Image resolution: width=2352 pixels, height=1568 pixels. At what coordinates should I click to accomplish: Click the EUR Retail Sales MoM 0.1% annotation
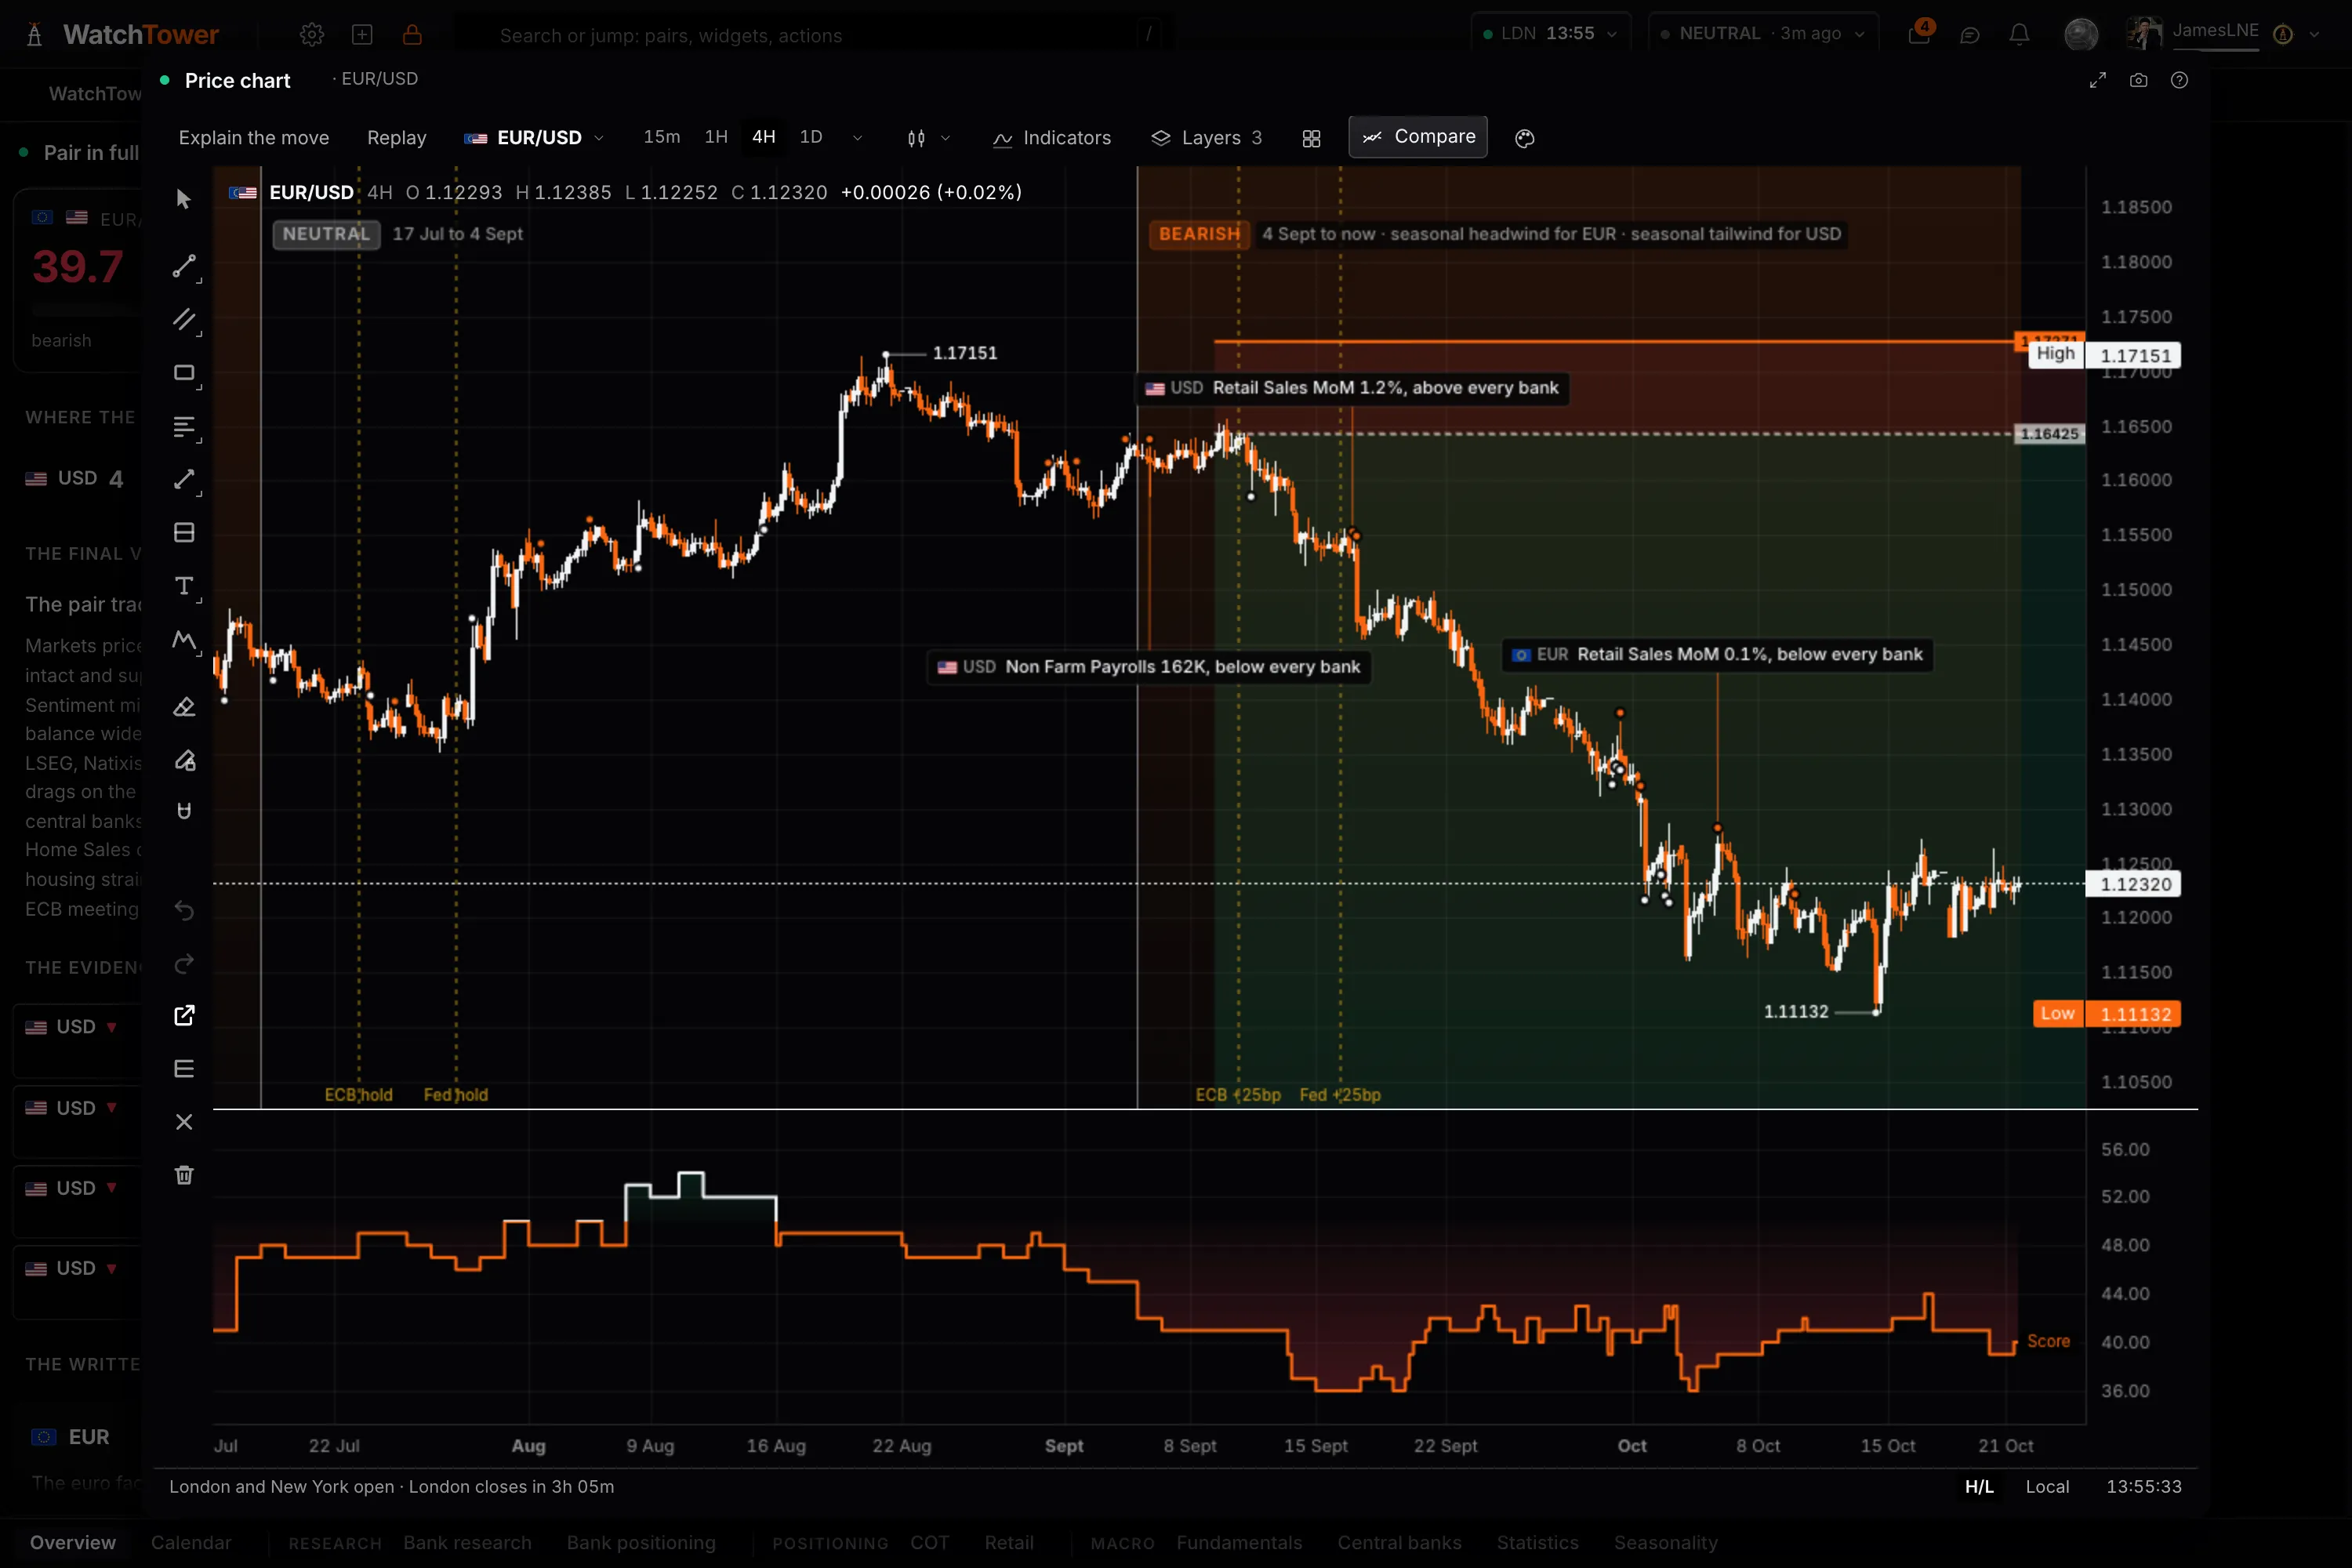click(x=1717, y=655)
